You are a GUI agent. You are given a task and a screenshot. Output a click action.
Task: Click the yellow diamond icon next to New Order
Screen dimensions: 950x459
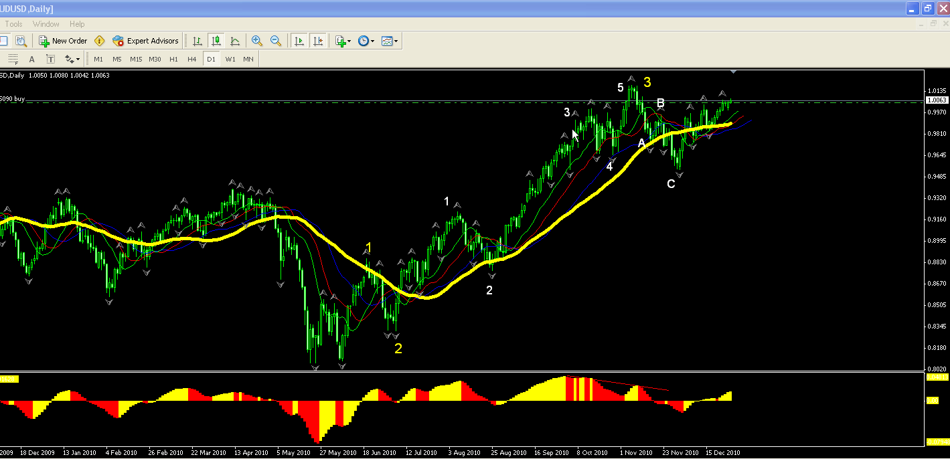point(100,41)
